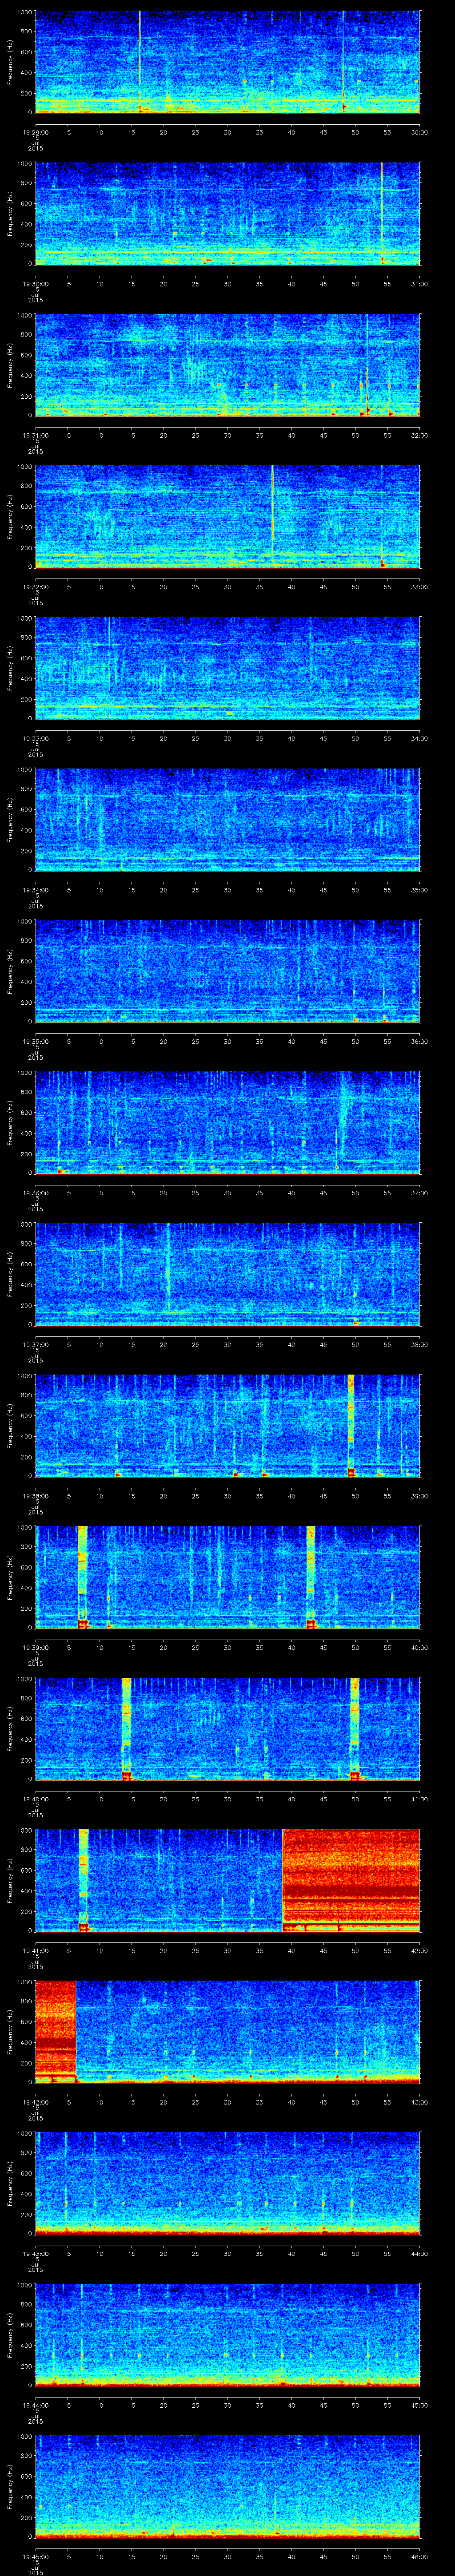The height and width of the screenshot is (2576, 455).
Task: Click the 46:00 end time label
Action: point(419,2556)
